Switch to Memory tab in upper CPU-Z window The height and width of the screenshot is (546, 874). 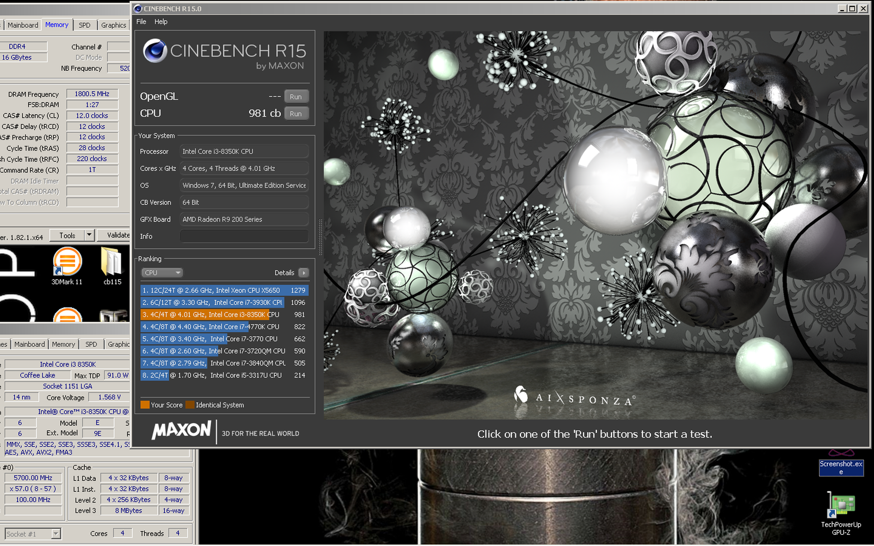coord(57,25)
